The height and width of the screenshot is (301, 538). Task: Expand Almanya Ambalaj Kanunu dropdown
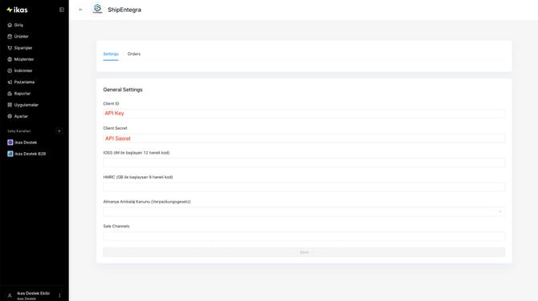pos(304,211)
